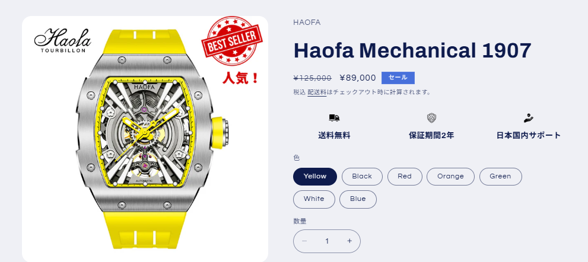The height and width of the screenshot is (262, 588).
Task: Click the quantity number input field
Action: (326, 241)
